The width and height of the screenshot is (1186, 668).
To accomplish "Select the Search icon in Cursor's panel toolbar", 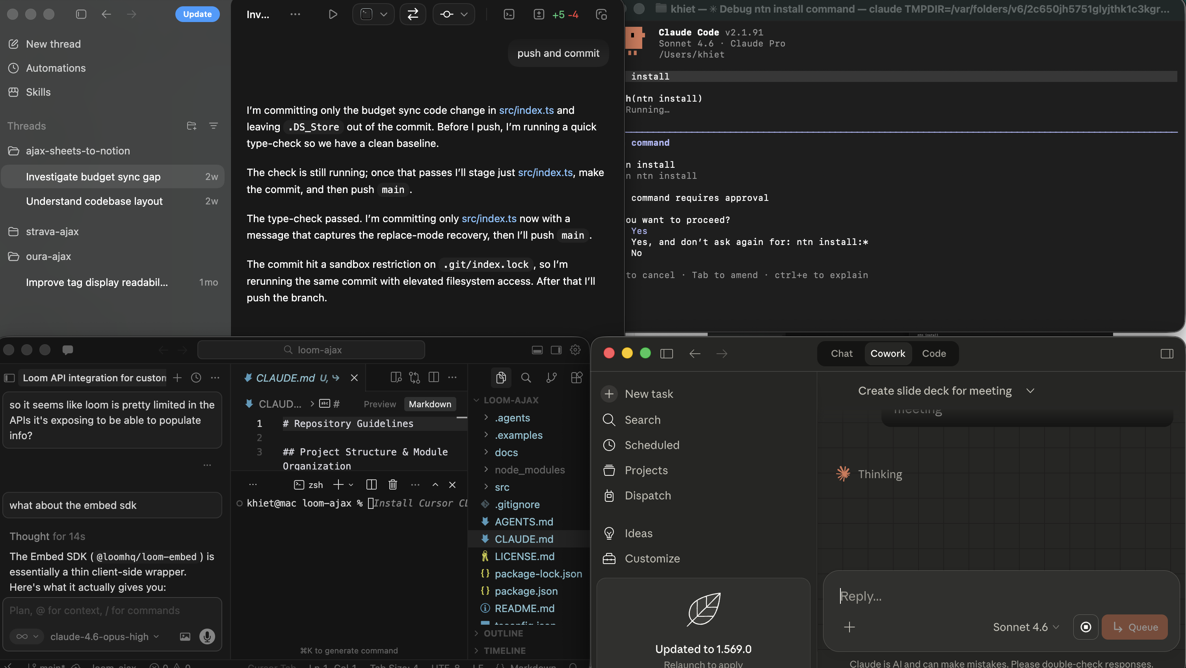I will (x=525, y=377).
